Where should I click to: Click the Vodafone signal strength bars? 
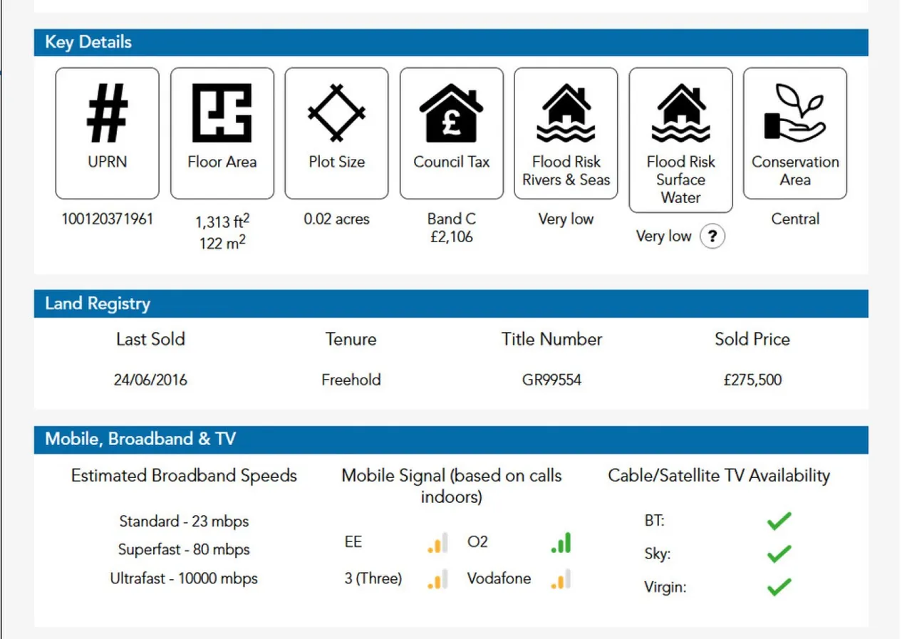[561, 578]
